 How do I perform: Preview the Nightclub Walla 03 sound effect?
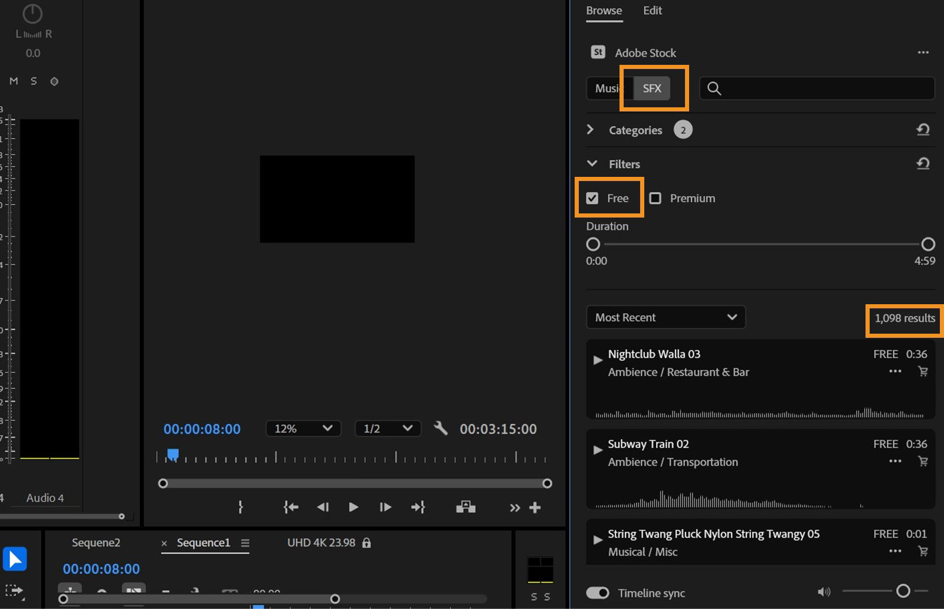[x=598, y=360]
